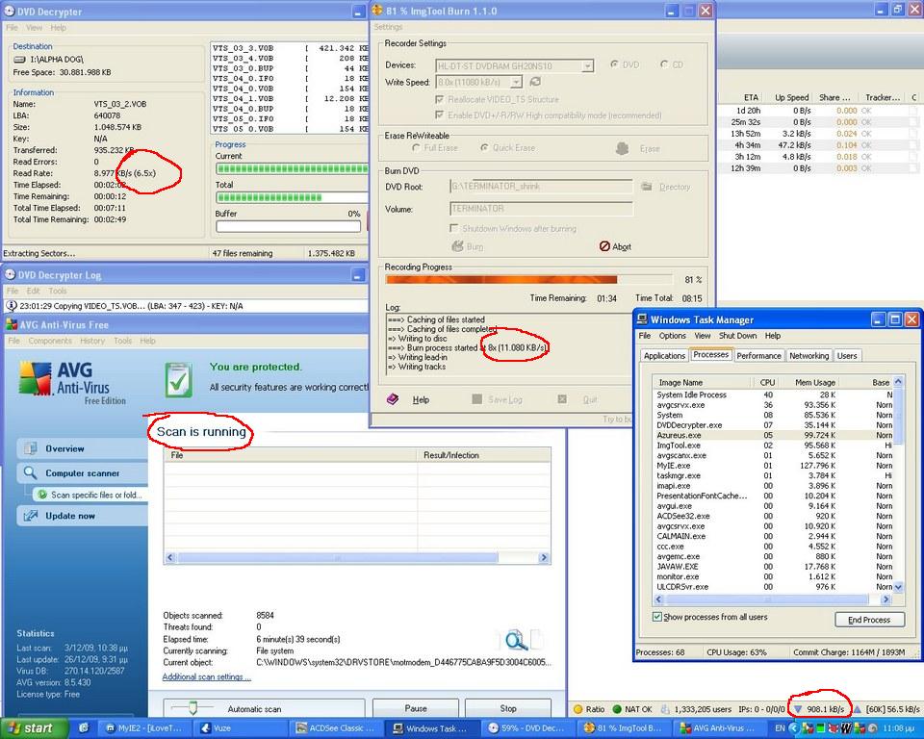Click the users count icon in Vuze status bar
The image size is (924, 739).
tap(665, 709)
